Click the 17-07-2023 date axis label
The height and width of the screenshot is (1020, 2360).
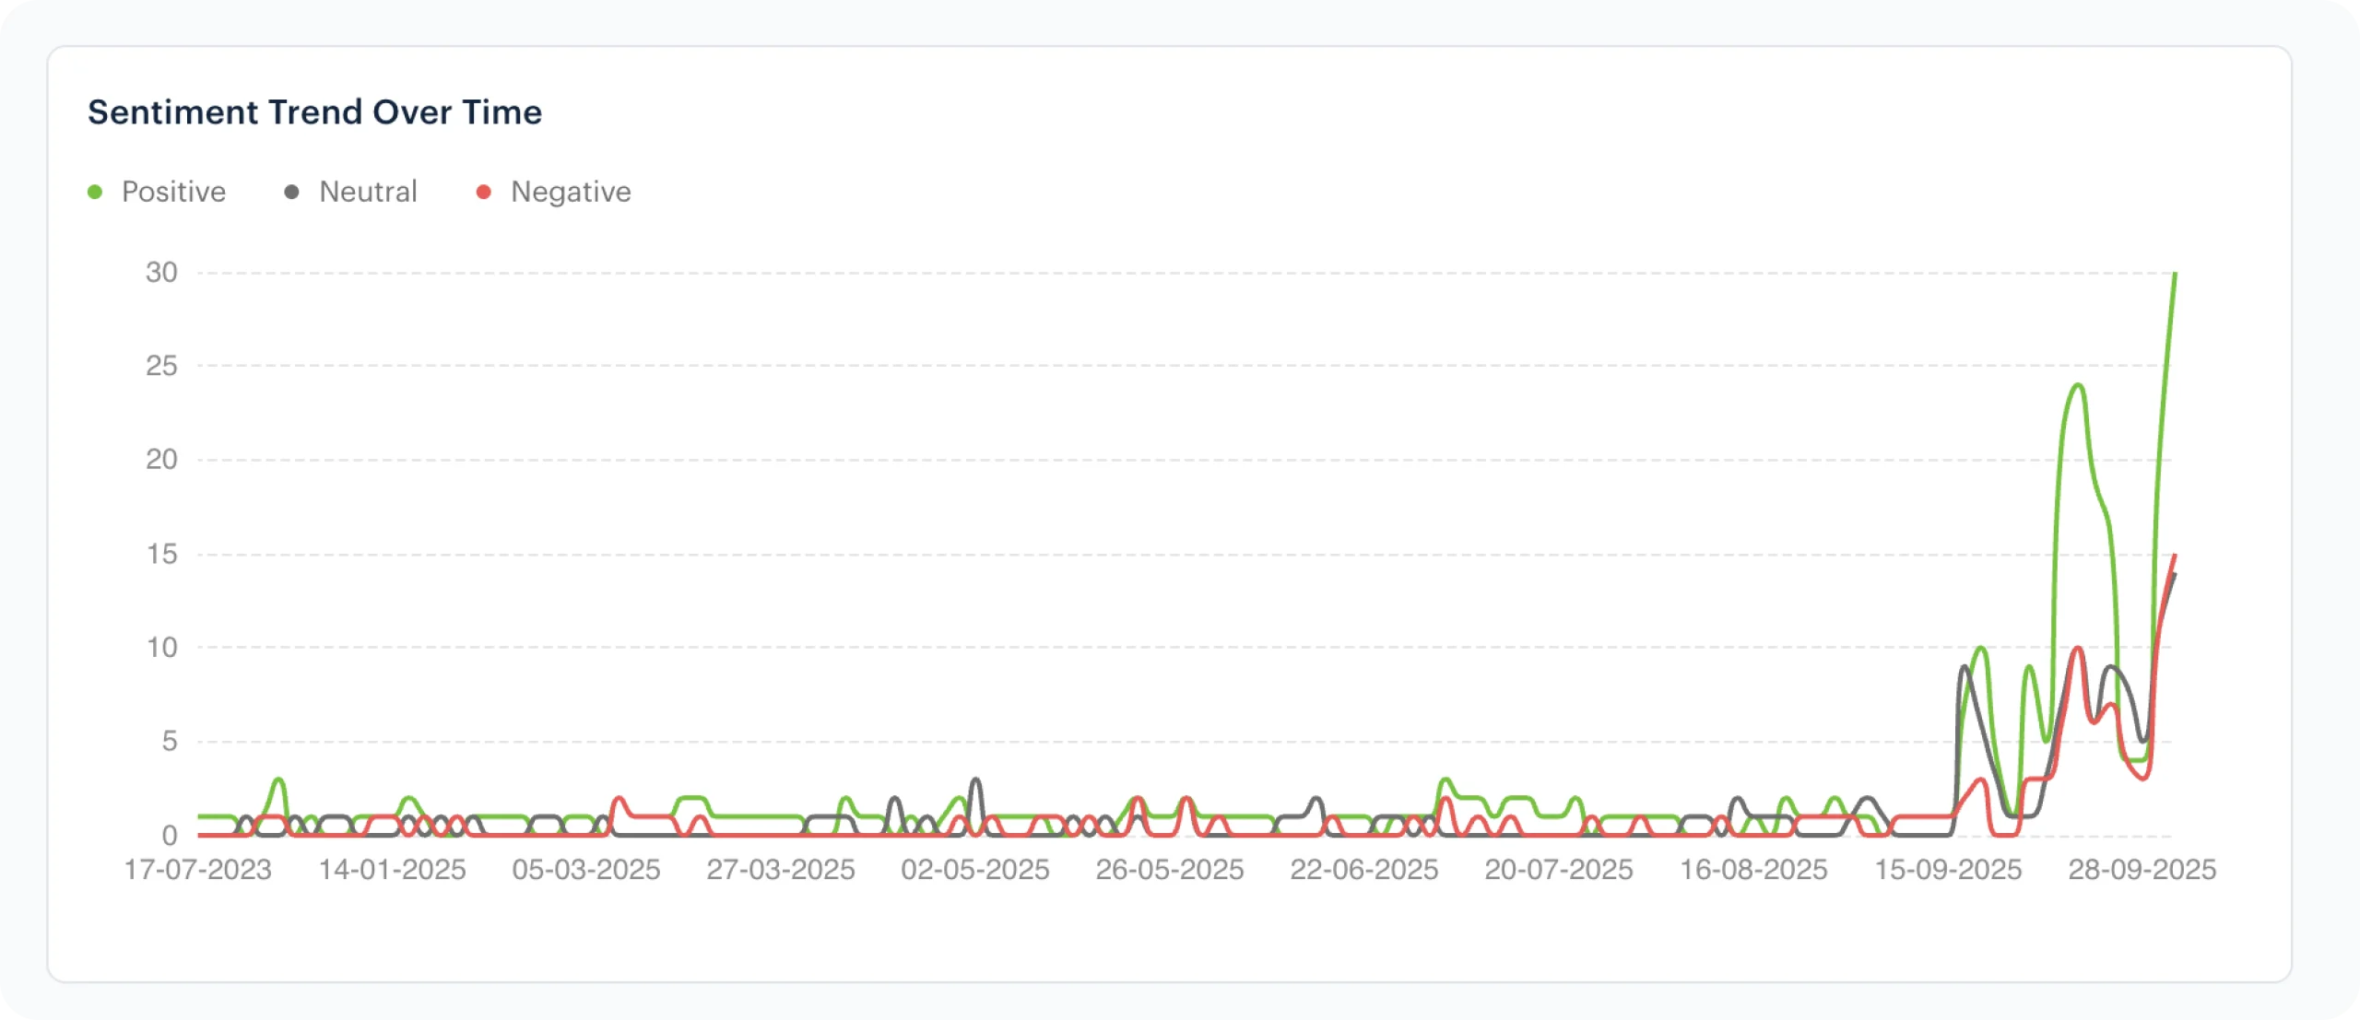coord(197,870)
